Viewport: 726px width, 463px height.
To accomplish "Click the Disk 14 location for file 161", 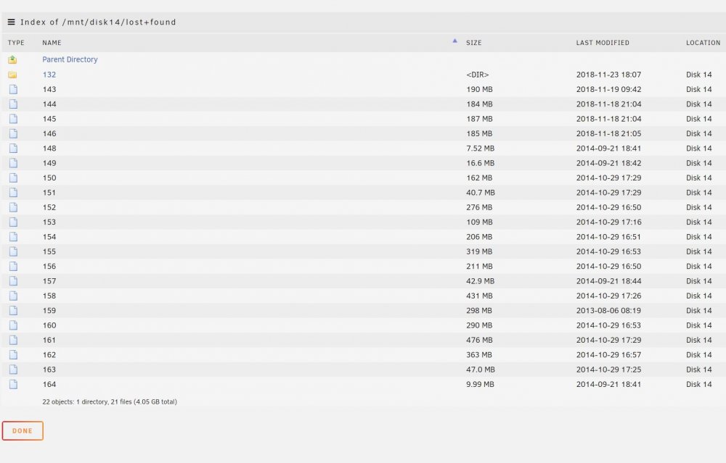I will click(x=698, y=340).
